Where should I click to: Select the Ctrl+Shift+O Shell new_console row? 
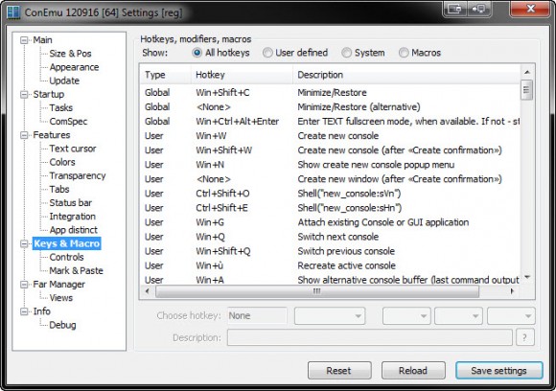point(330,194)
